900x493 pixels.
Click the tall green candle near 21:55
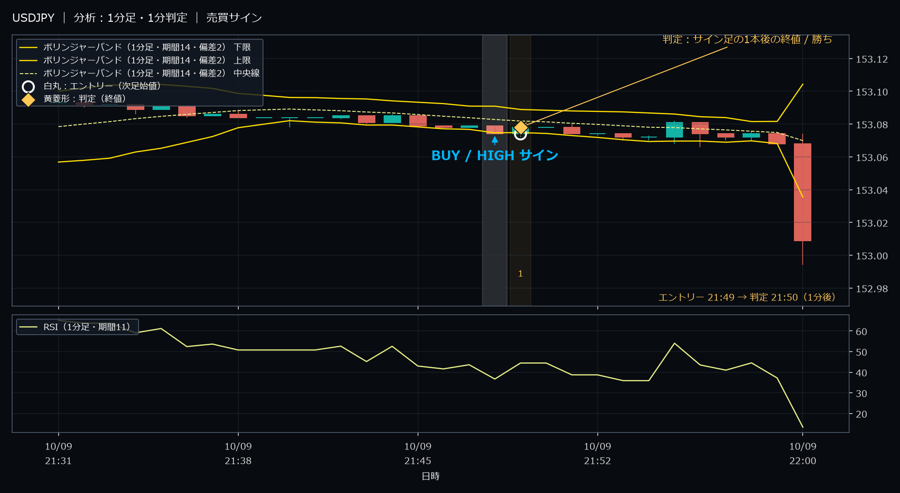click(x=674, y=130)
